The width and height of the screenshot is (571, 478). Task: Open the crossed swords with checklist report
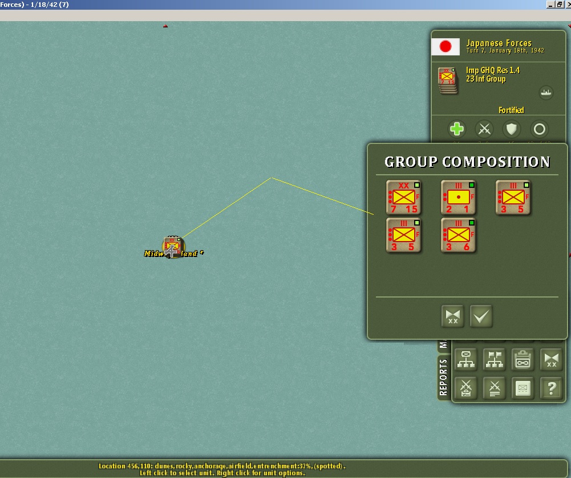(x=466, y=388)
